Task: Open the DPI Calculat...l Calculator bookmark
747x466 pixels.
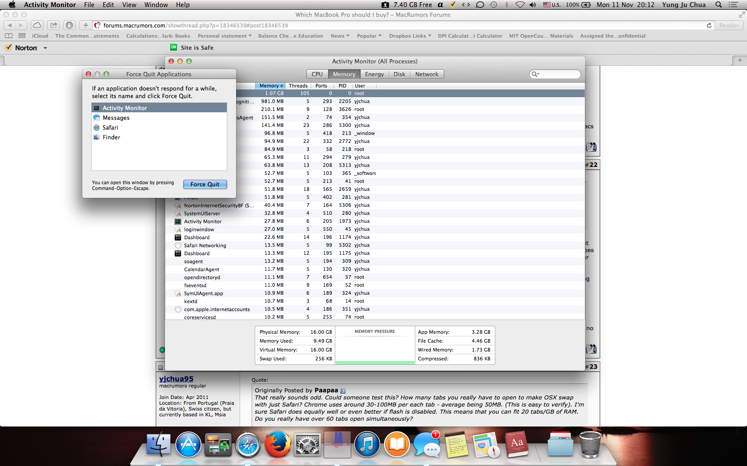Action: (x=470, y=36)
